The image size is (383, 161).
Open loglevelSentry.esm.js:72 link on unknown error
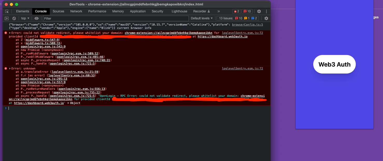[x=242, y=69]
